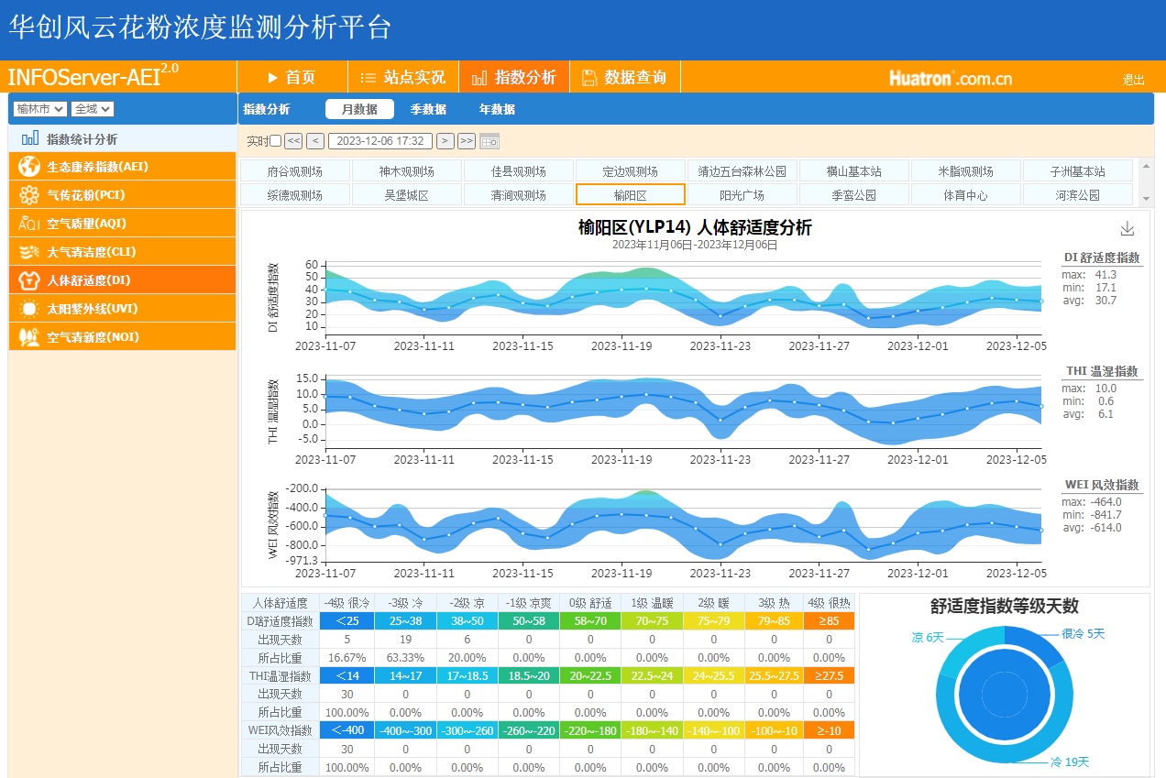
Task: Click the sun icon for 太阳紫外线(UVI)
Action: 29,309
